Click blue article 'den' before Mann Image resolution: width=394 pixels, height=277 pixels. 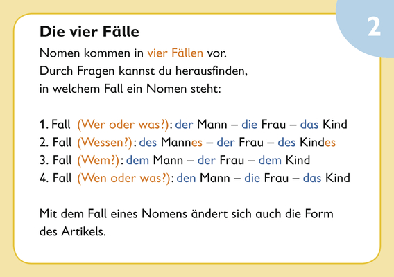[x=186, y=178]
